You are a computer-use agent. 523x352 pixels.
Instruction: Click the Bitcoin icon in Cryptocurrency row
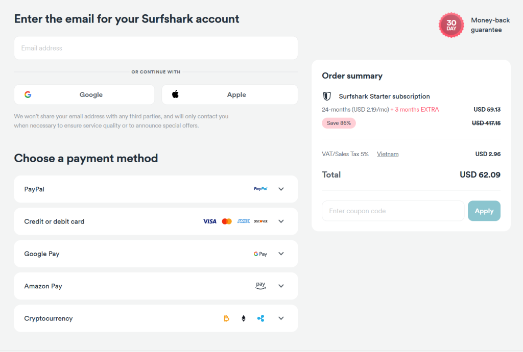point(226,318)
